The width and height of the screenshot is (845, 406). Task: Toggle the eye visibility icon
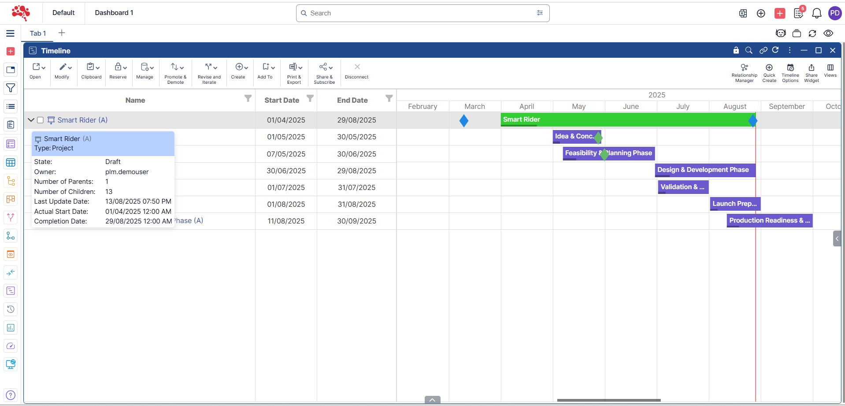tap(828, 34)
